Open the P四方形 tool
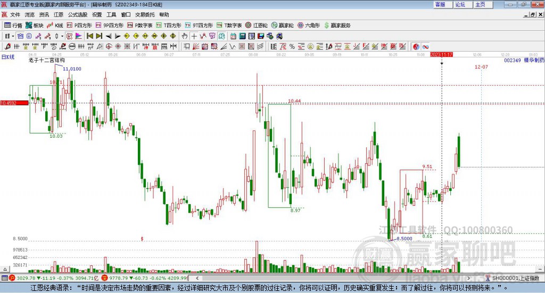The width and height of the screenshot is (545, 293). pyautogui.click(x=79, y=26)
